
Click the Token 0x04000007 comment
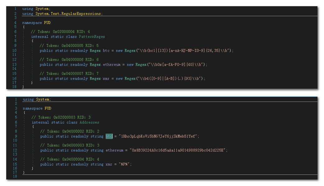click(69, 74)
